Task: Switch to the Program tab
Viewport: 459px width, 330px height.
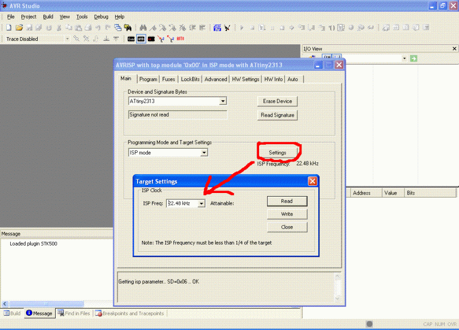Action: coord(148,79)
